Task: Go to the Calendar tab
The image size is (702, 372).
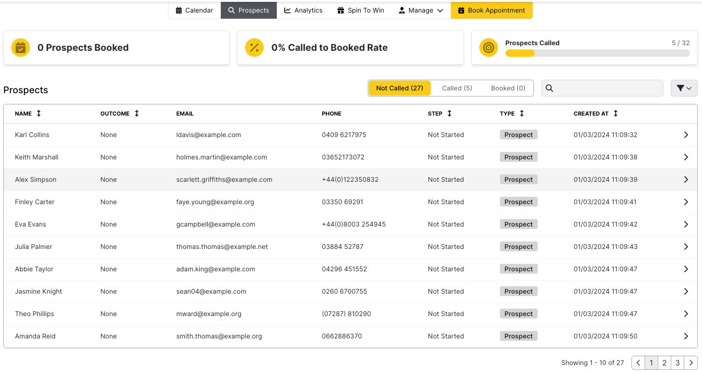Action: point(195,10)
